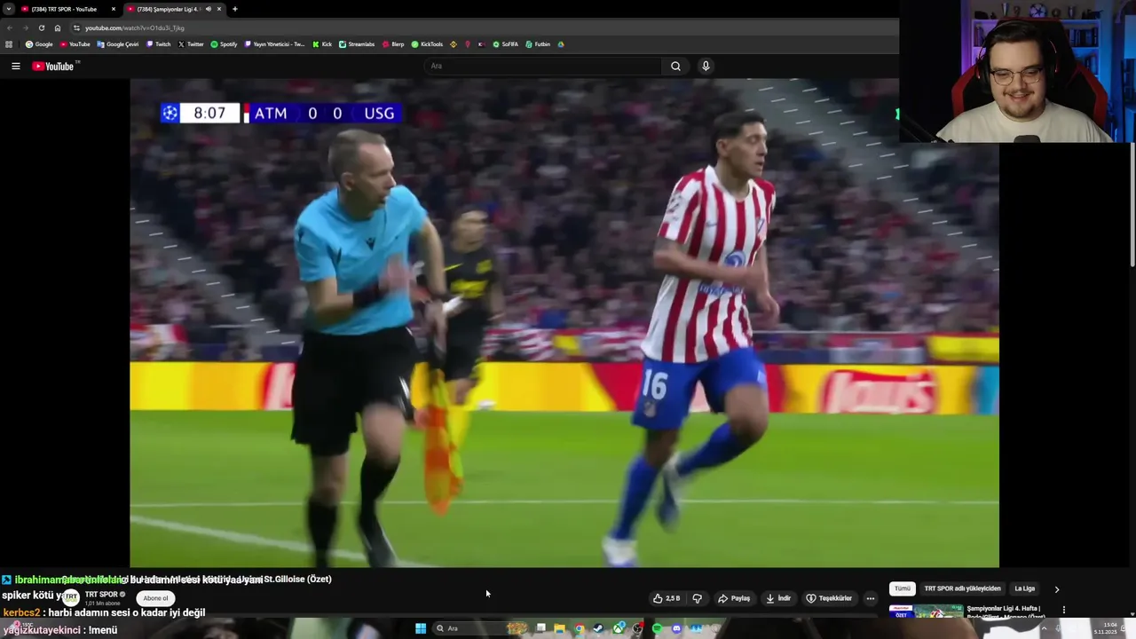Select the 'TRT SPOR adlı yükleyiciden' chip
The width and height of the screenshot is (1136, 639).
[962, 588]
